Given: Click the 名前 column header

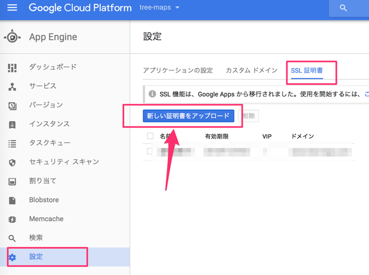Looking at the screenshot, I should (x=165, y=136).
